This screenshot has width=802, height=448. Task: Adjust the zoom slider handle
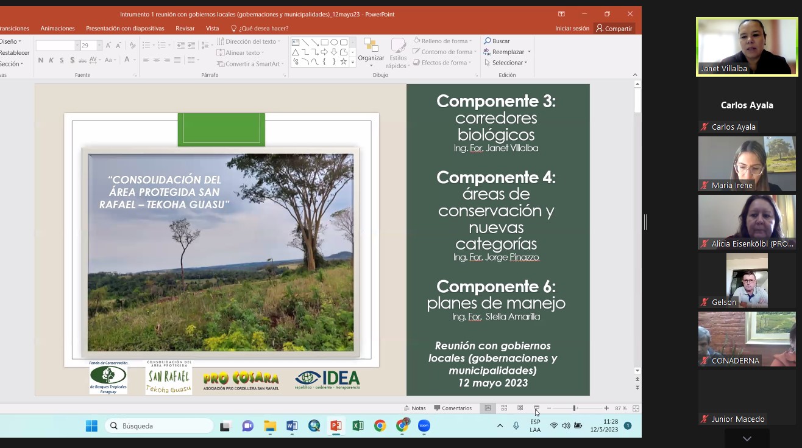click(574, 408)
